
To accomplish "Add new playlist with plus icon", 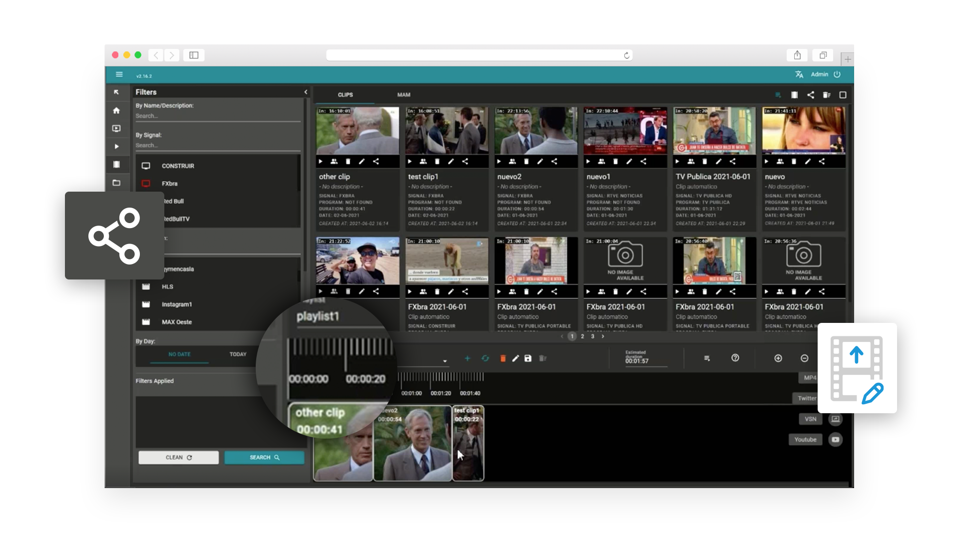I will [468, 358].
